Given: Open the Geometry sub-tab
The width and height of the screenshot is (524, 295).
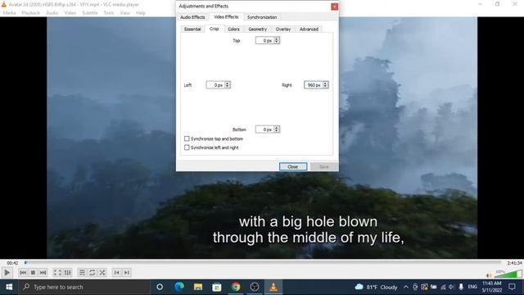Looking at the screenshot, I should click(258, 29).
